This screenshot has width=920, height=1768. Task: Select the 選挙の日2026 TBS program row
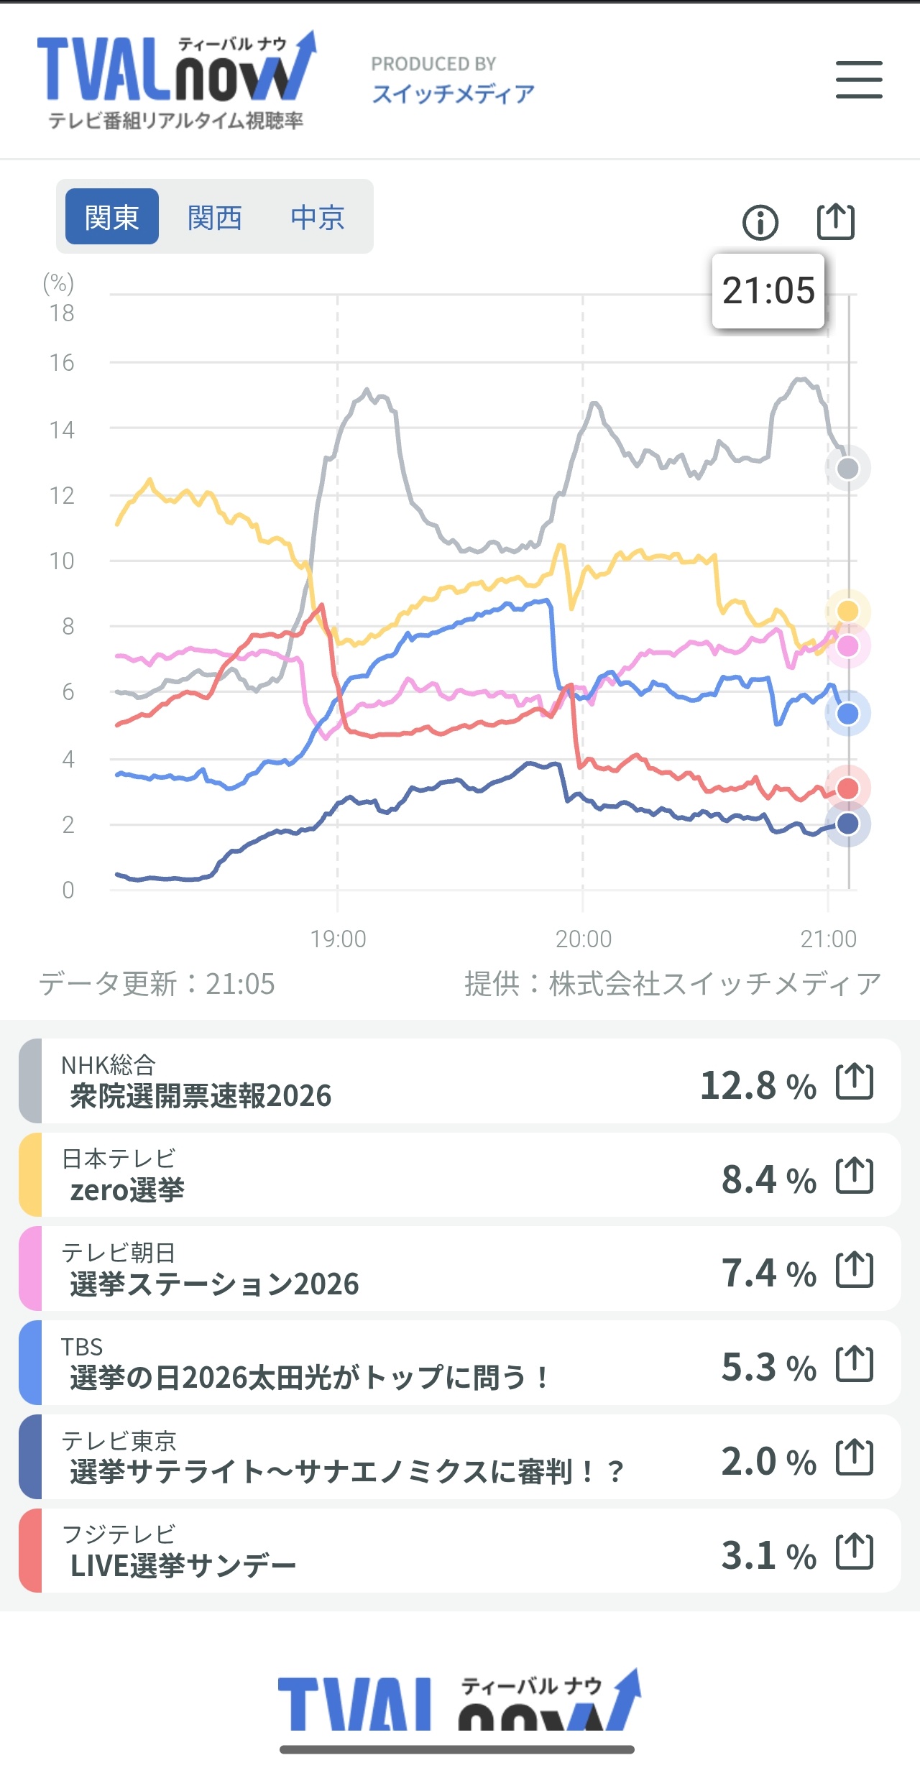[x=359, y=1363]
